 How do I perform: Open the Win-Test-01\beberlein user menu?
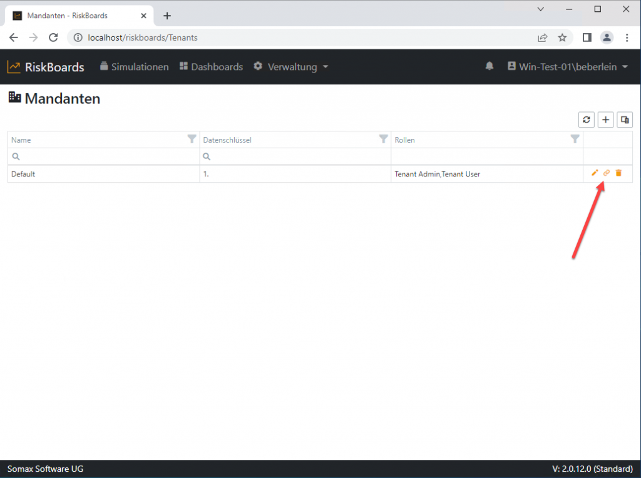[567, 67]
